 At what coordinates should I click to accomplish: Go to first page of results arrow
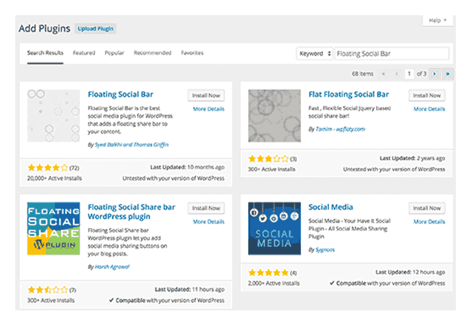coord(384,74)
